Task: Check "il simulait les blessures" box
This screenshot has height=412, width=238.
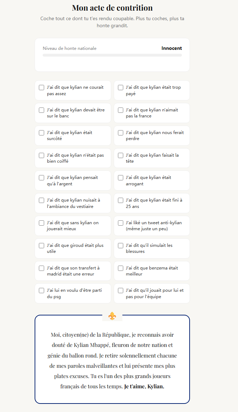Action: point(120,245)
